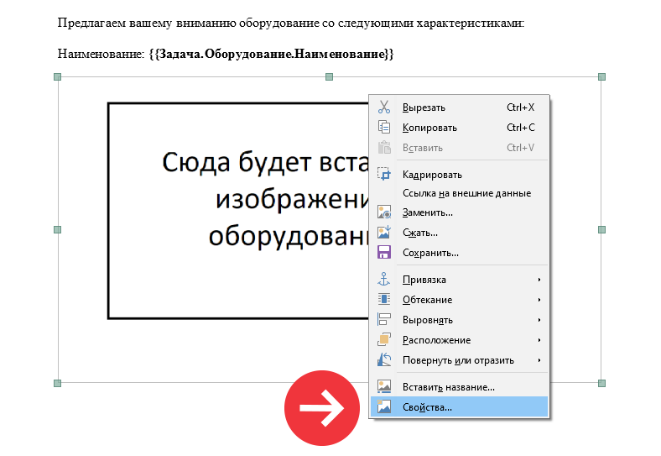Click the image Properties icon
Screen dimensions: 661x456
pos(384,406)
